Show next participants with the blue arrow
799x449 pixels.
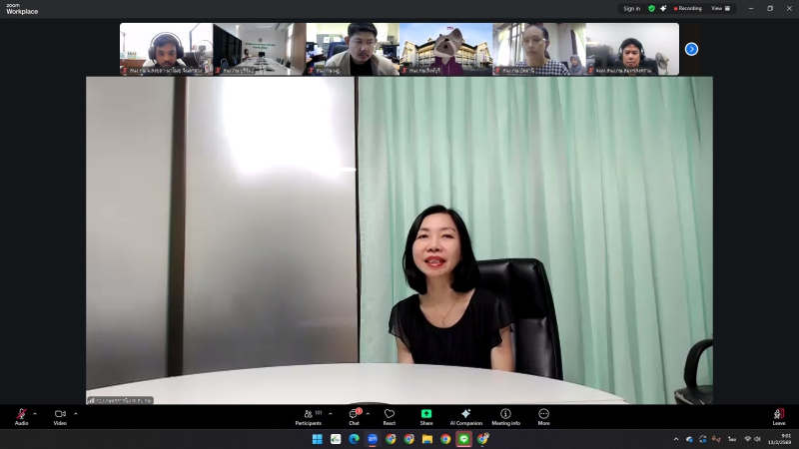tap(691, 49)
